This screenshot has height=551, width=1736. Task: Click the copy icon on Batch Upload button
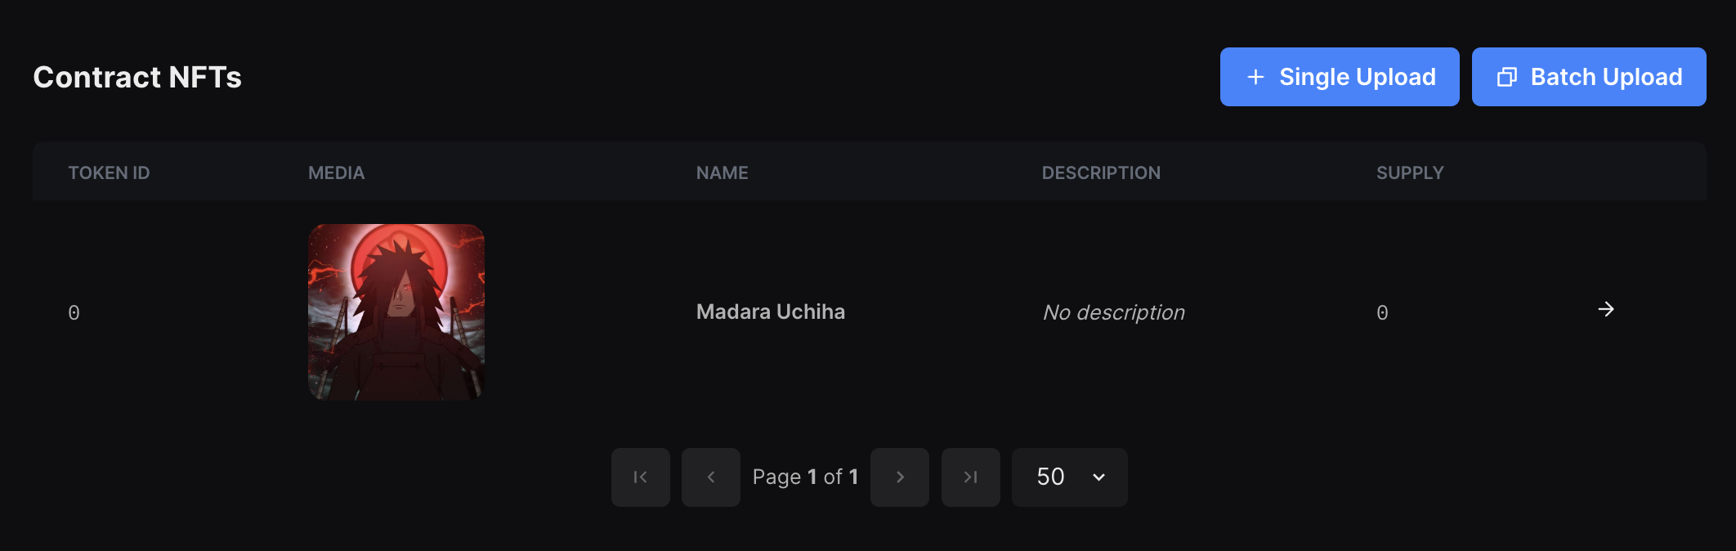[x=1508, y=76]
